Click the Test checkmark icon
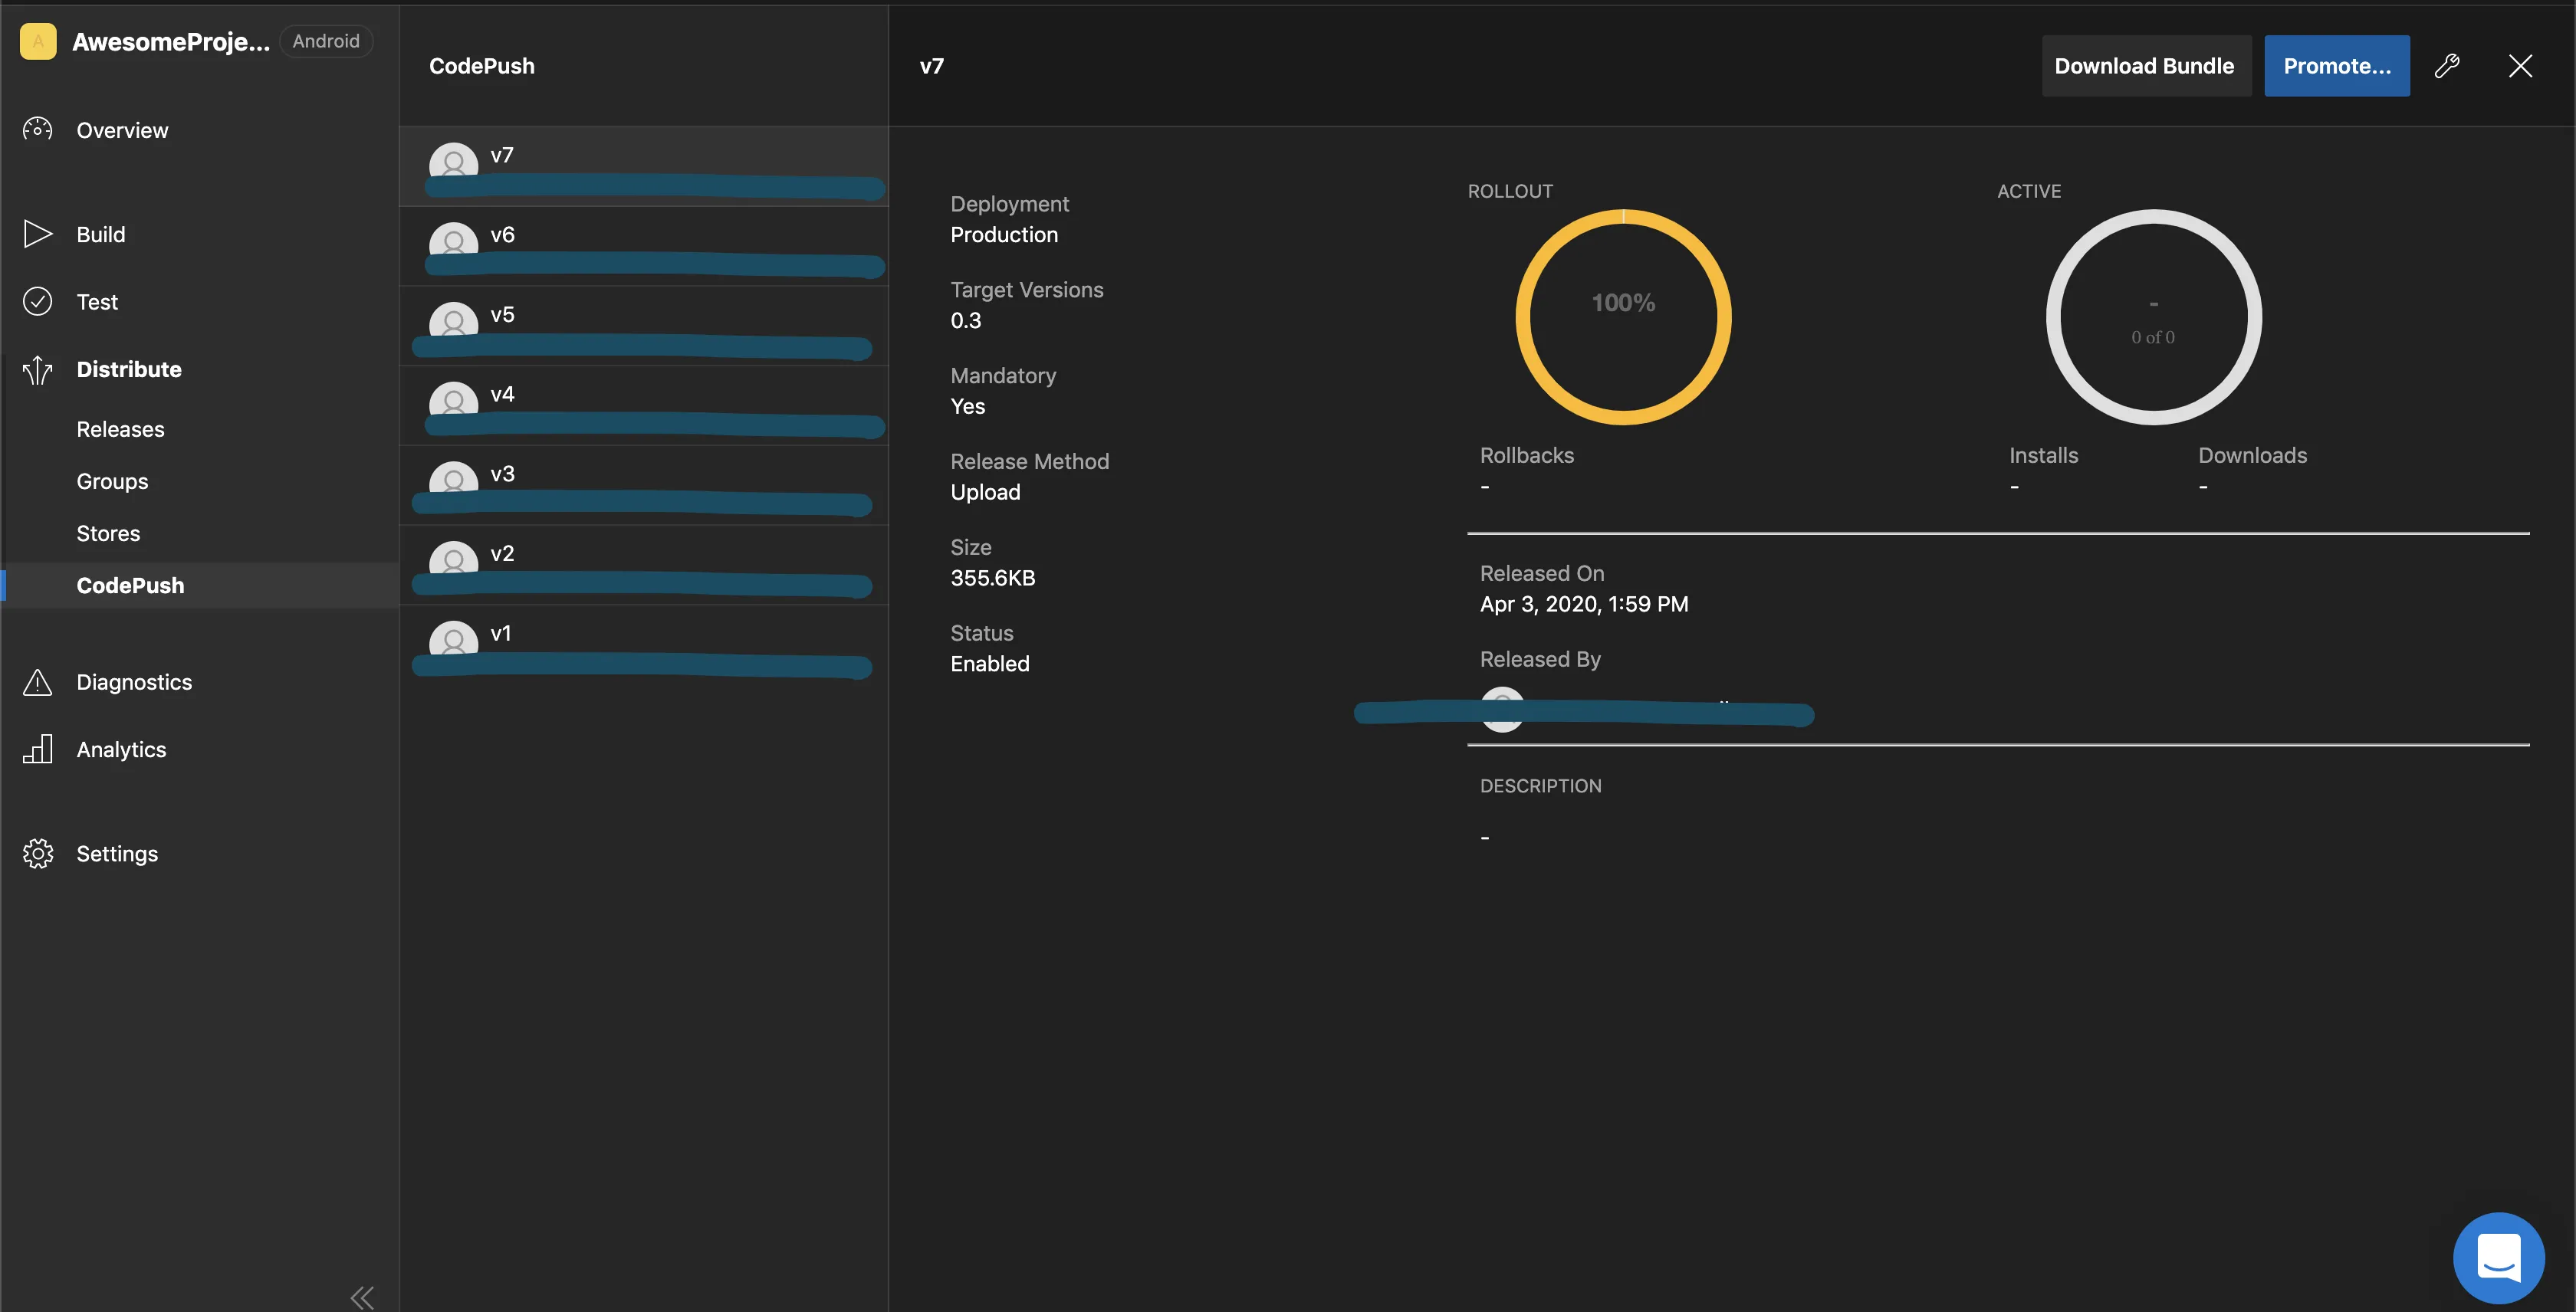 click(38, 302)
